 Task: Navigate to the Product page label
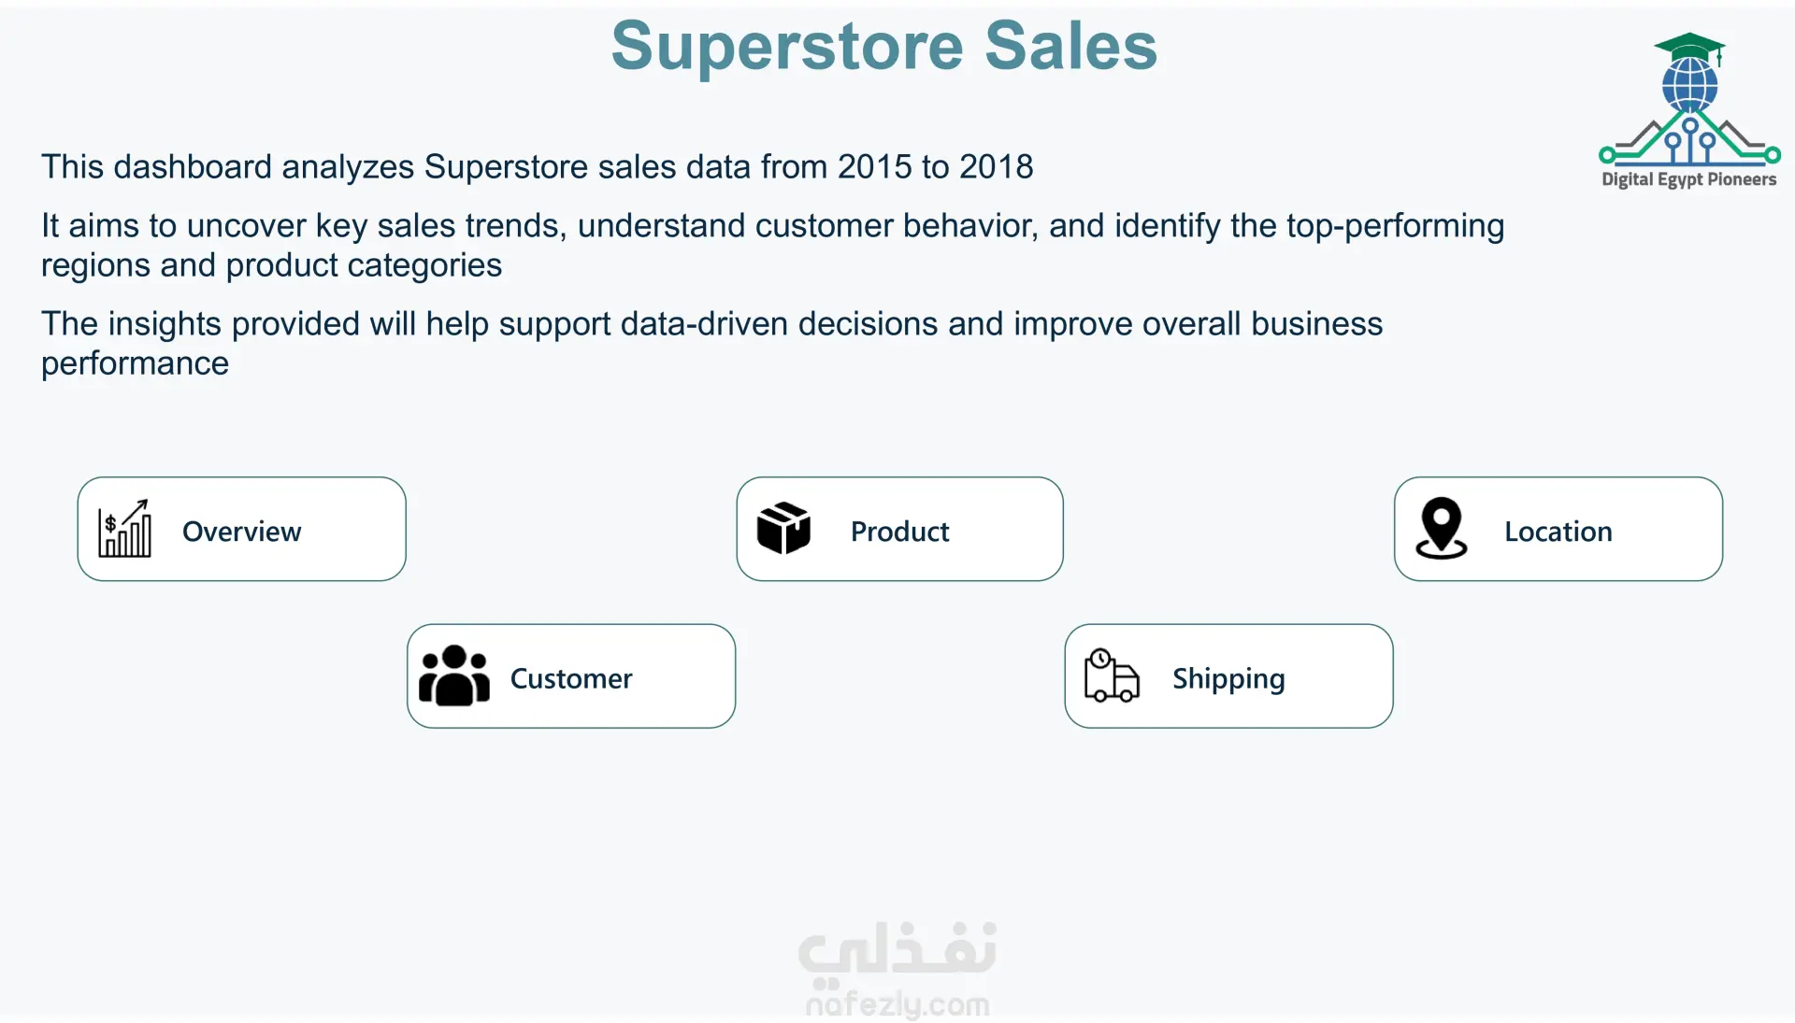coord(899,532)
